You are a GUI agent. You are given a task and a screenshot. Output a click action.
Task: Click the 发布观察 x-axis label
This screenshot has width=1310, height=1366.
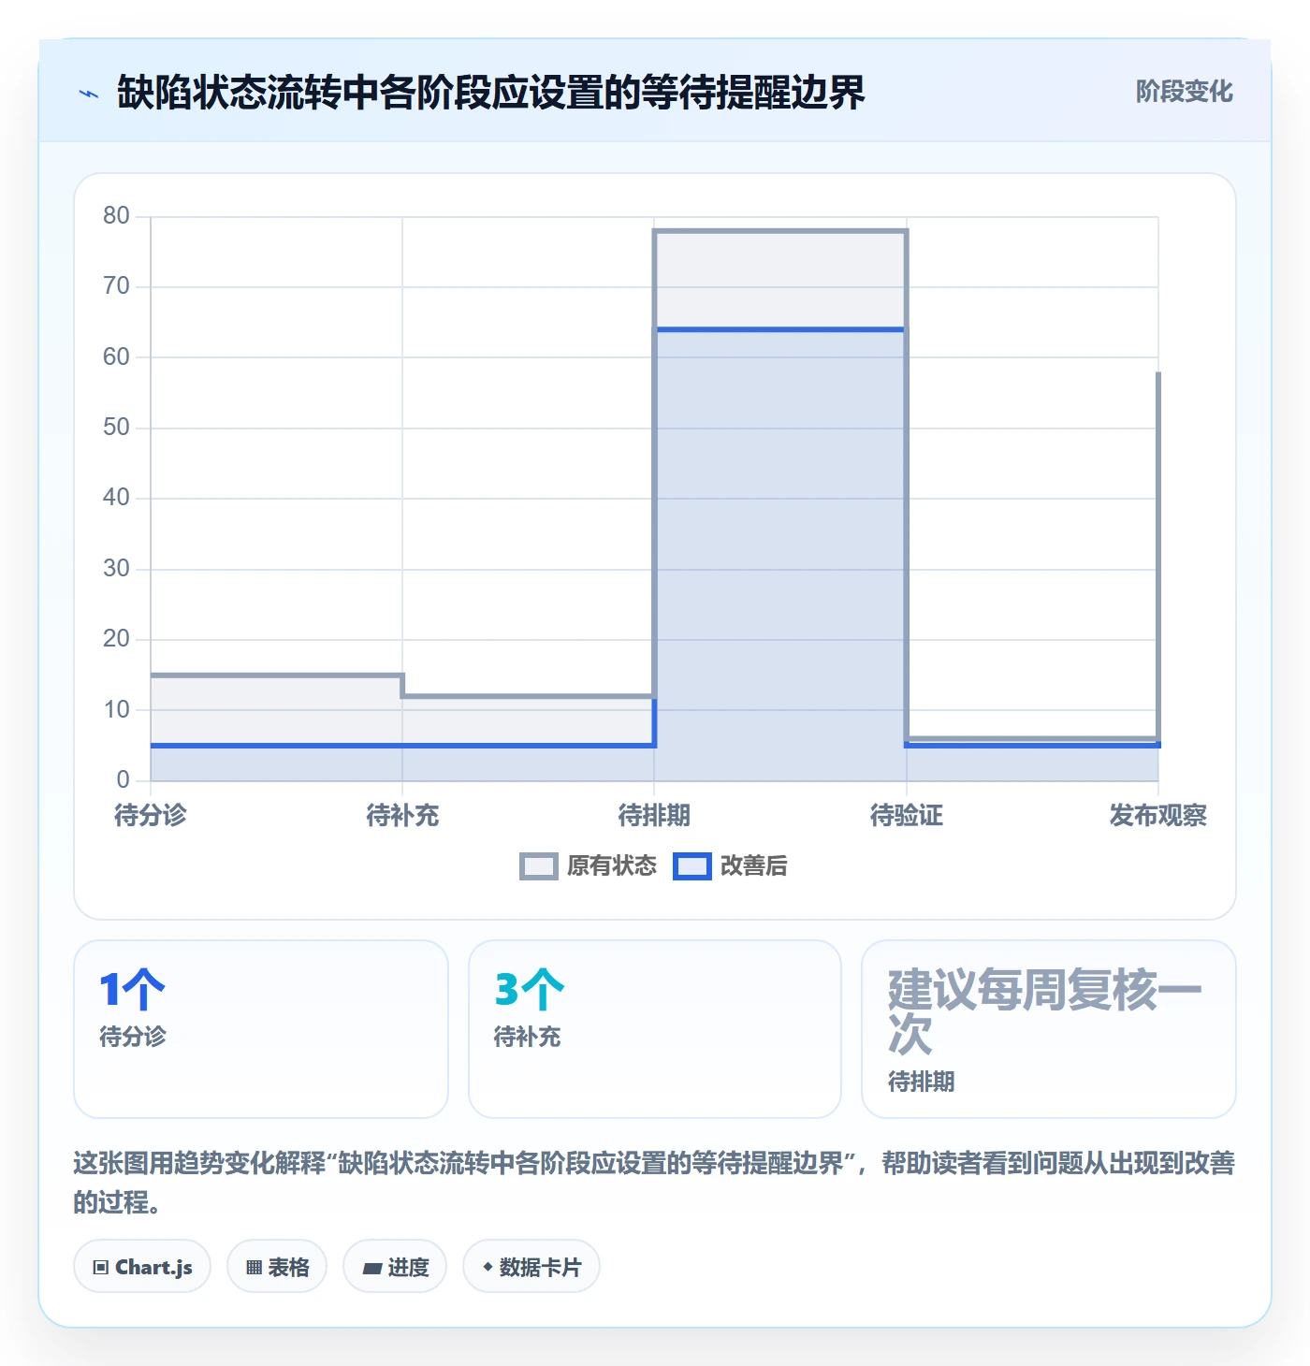[x=1158, y=816]
